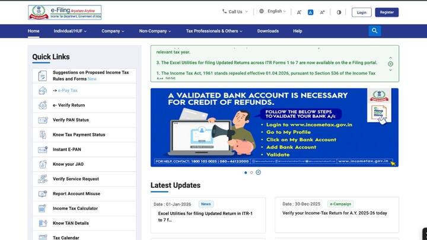Click ticker item about Excel Utilities for ITR Forms
This screenshot has height=240, width=427.
pos(267,63)
